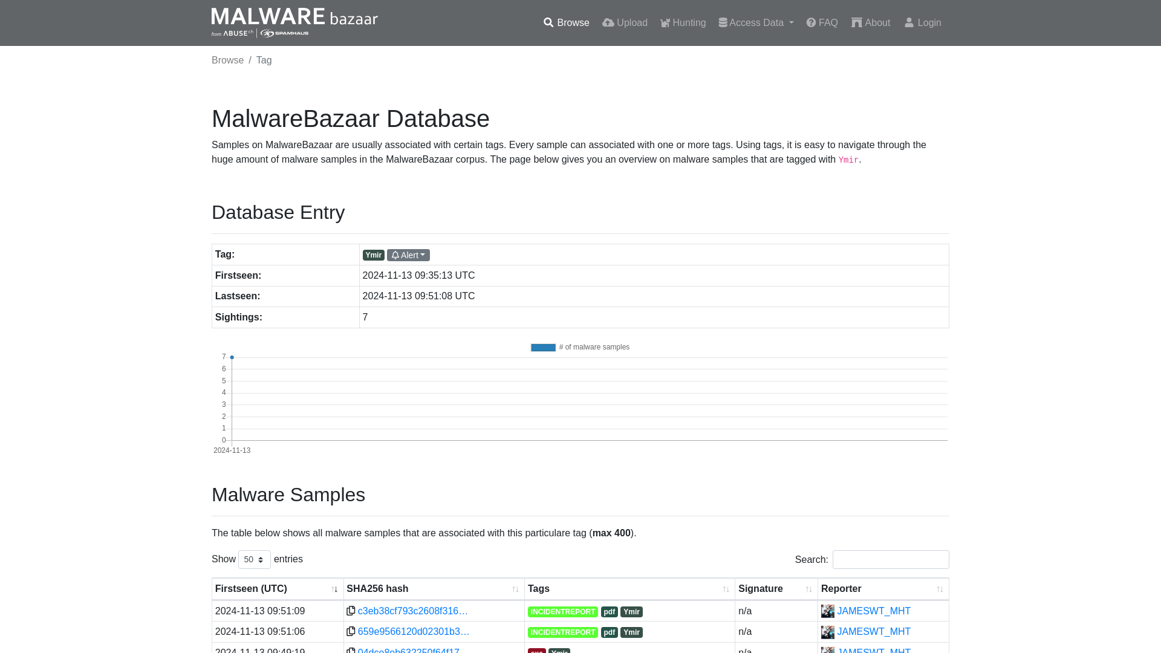1161x653 pixels.
Task: Click the Access Data database icon
Action: [723, 23]
